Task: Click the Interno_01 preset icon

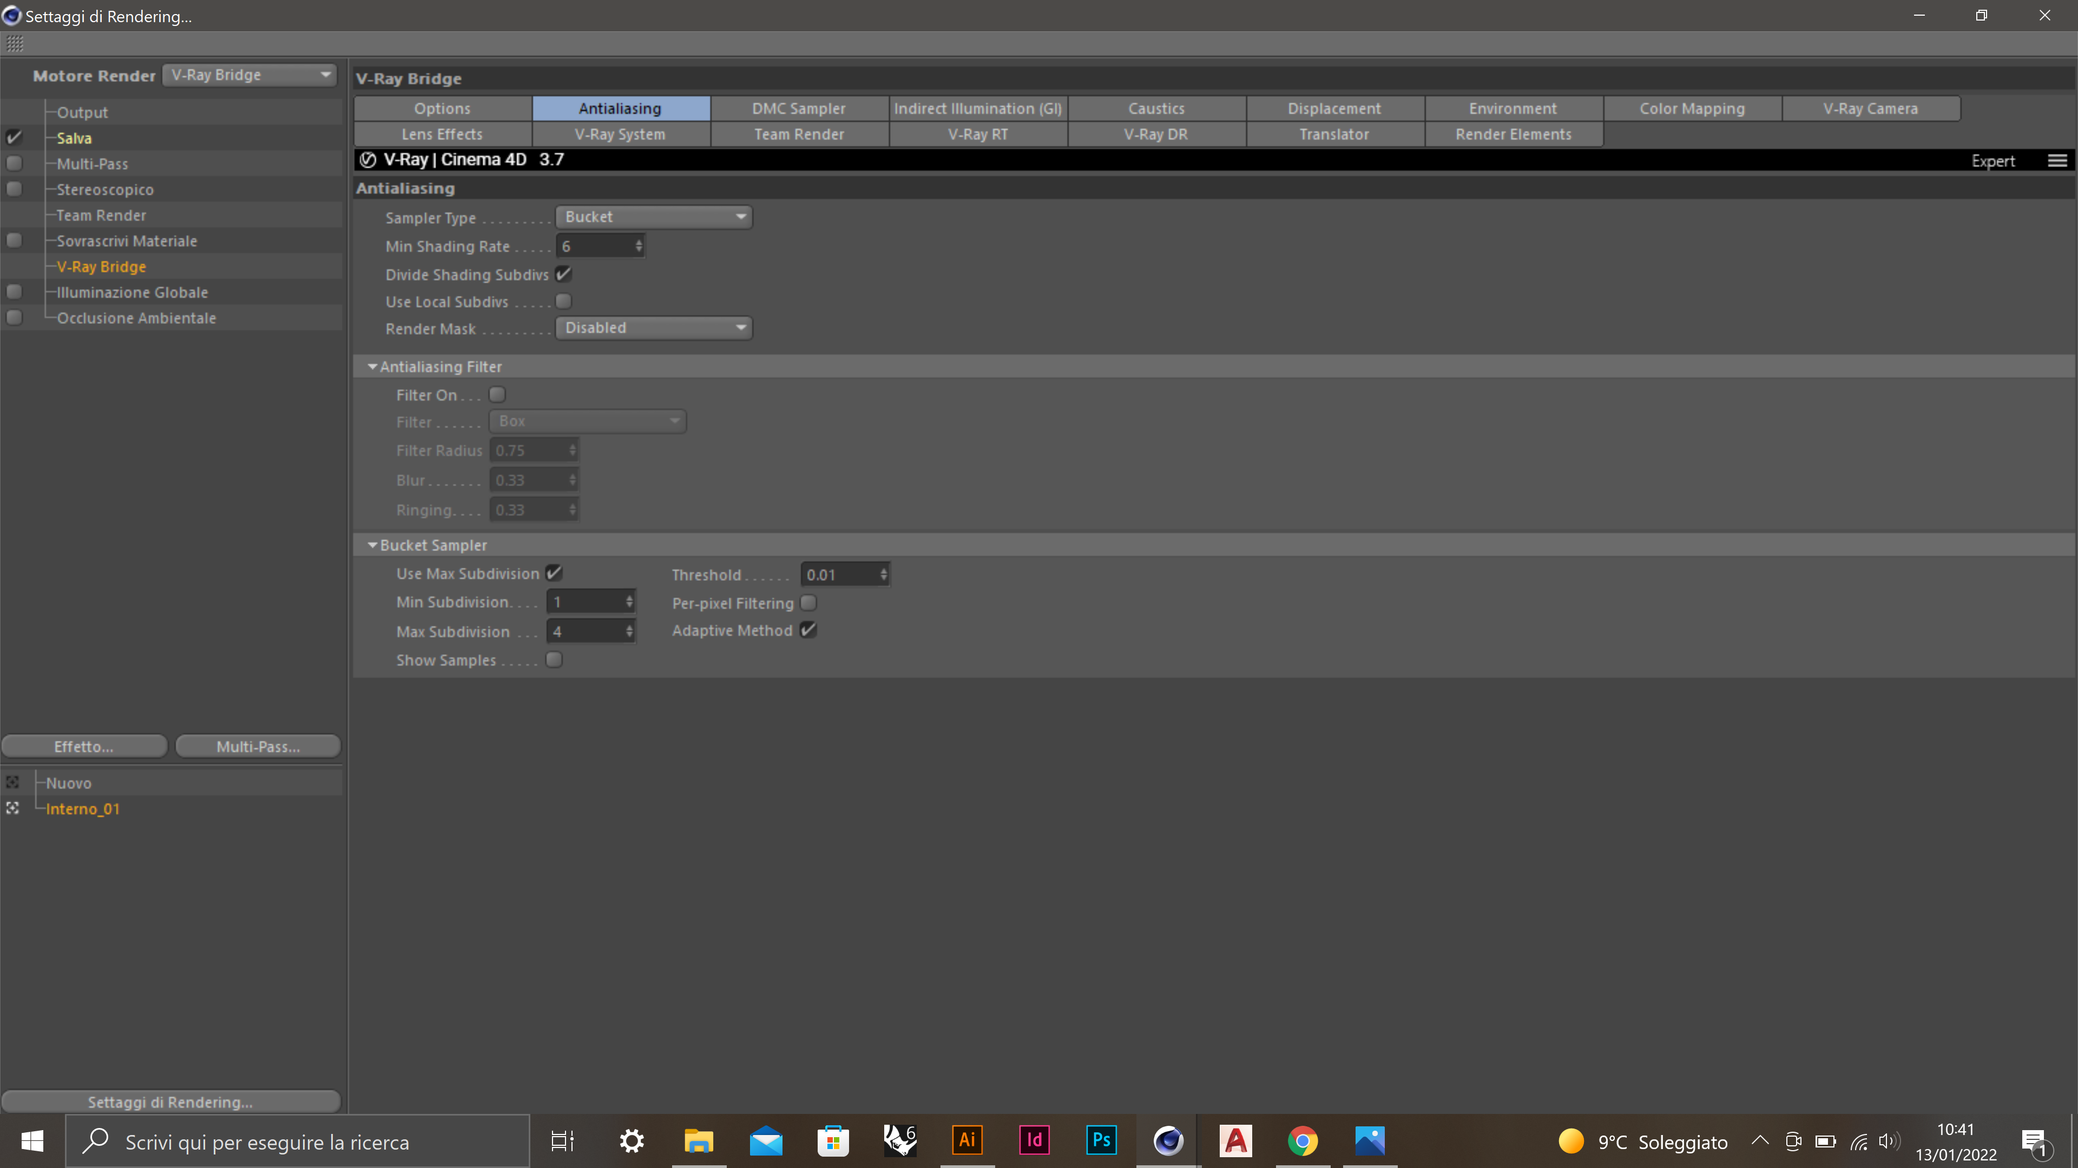Action: tap(13, 808)
